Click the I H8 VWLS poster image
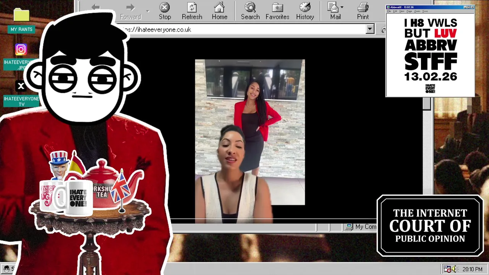This screenshot has height=275, width=489. pos(430,55)
